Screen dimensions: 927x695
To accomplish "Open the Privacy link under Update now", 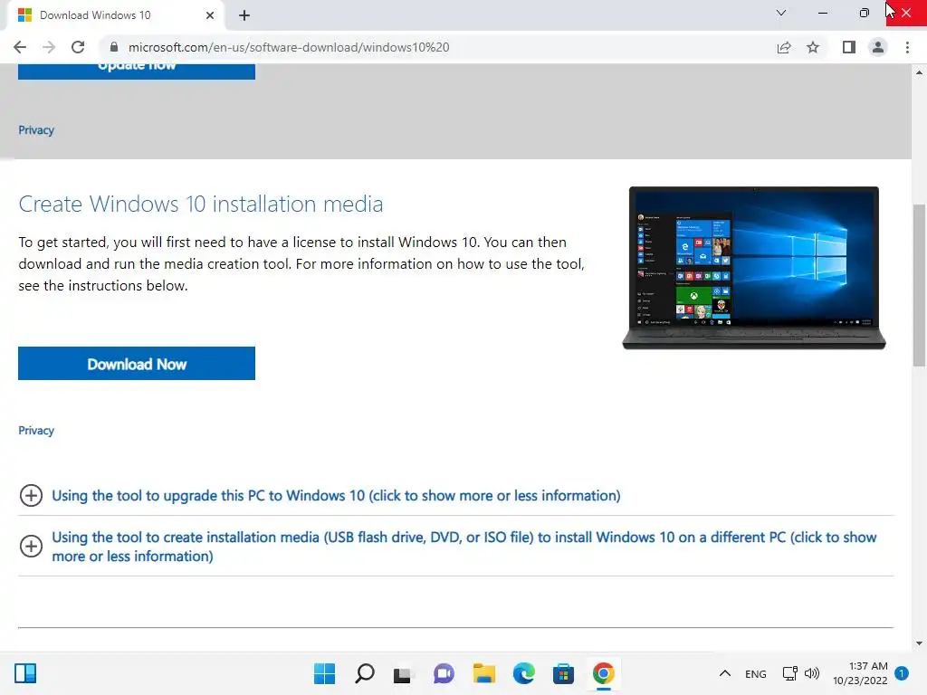I will point(36,130).
